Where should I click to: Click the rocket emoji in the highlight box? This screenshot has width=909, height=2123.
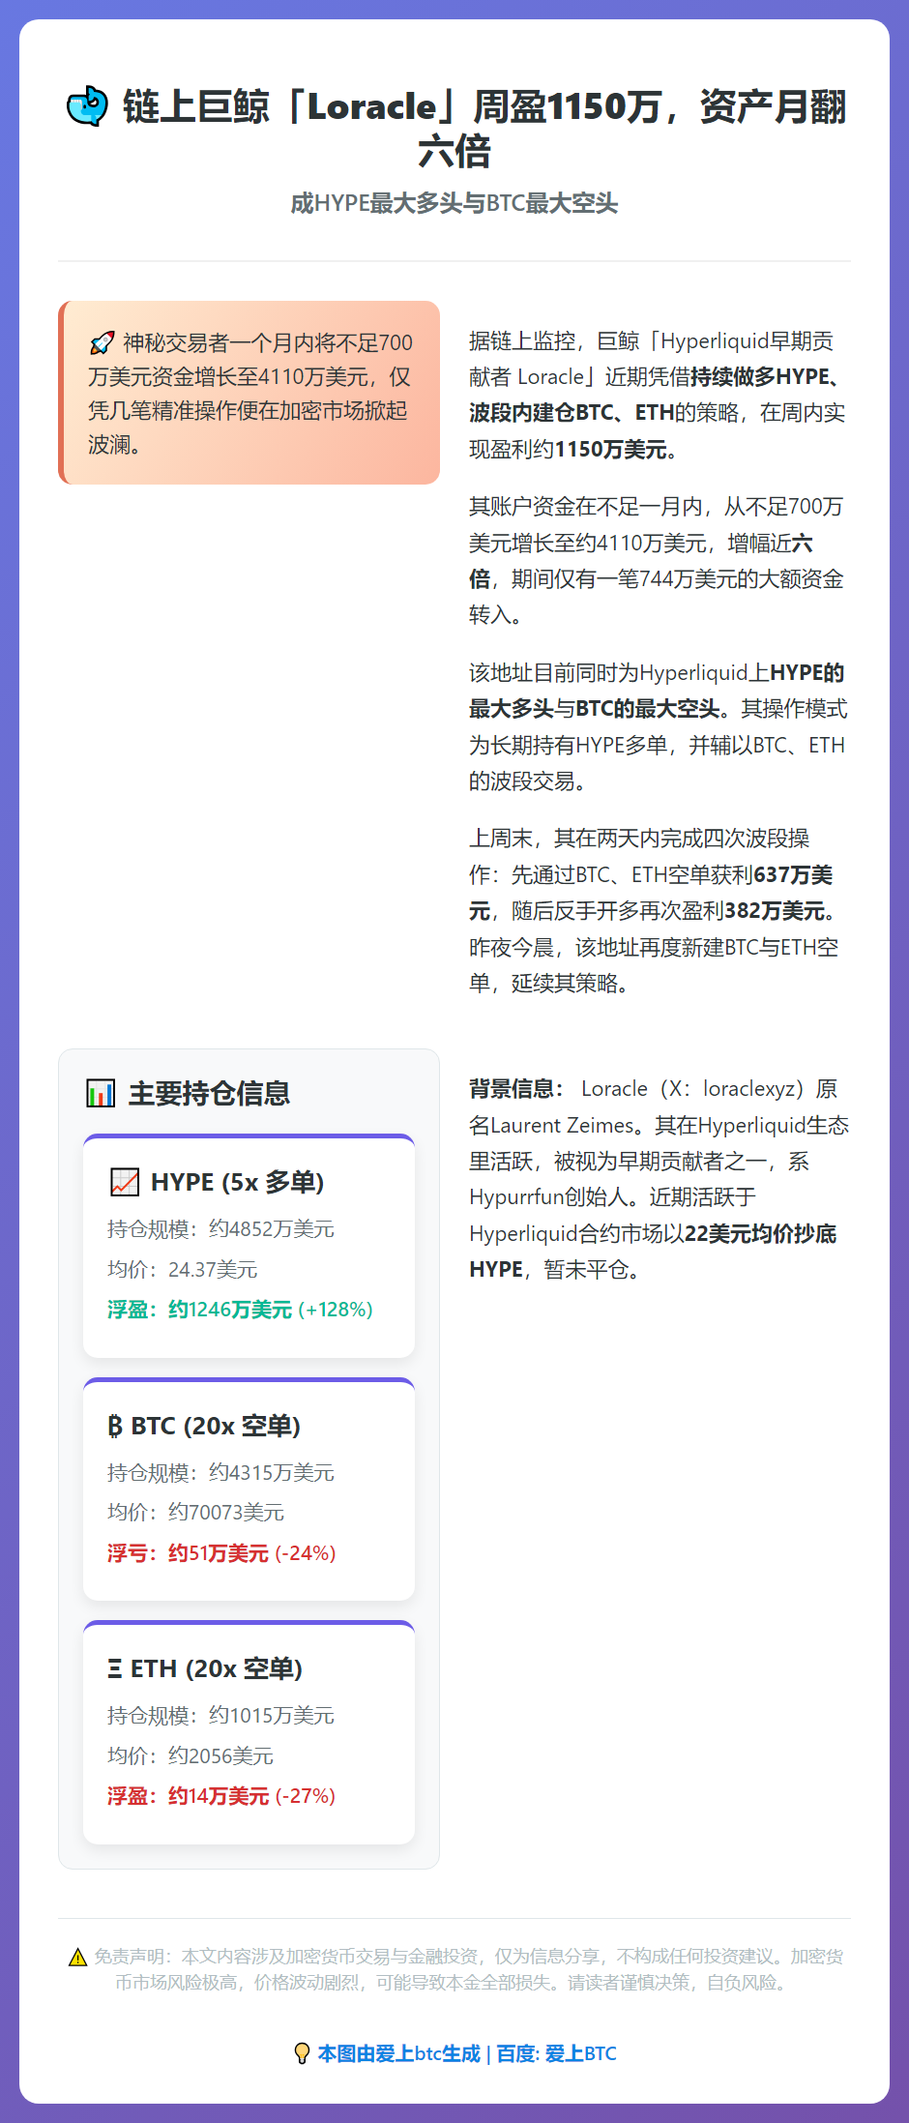click(102, 343)
